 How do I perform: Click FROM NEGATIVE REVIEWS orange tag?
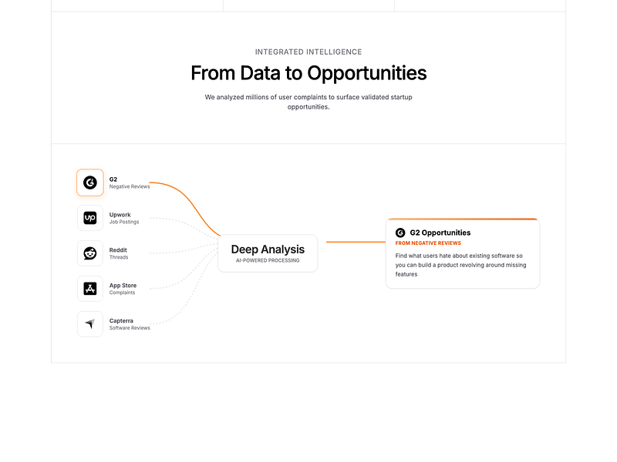point(428,243)
